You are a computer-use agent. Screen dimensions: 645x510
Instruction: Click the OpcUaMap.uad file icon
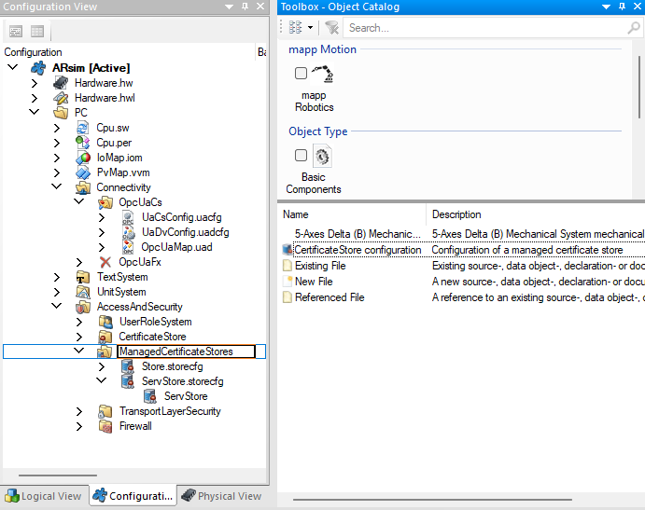coord(128,247)
